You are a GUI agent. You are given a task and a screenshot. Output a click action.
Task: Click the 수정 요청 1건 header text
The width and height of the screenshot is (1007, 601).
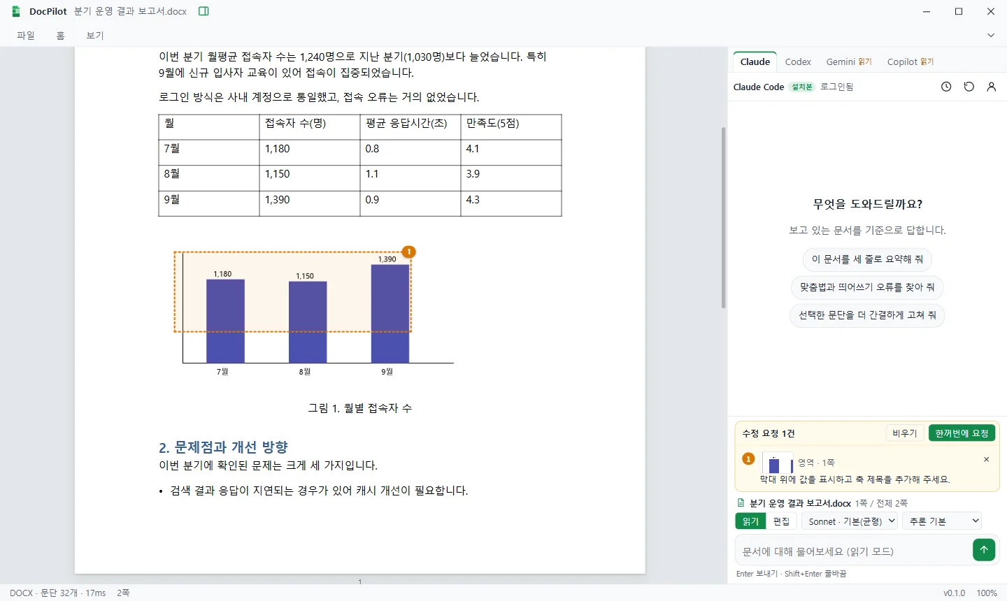(x=769, y=433)
